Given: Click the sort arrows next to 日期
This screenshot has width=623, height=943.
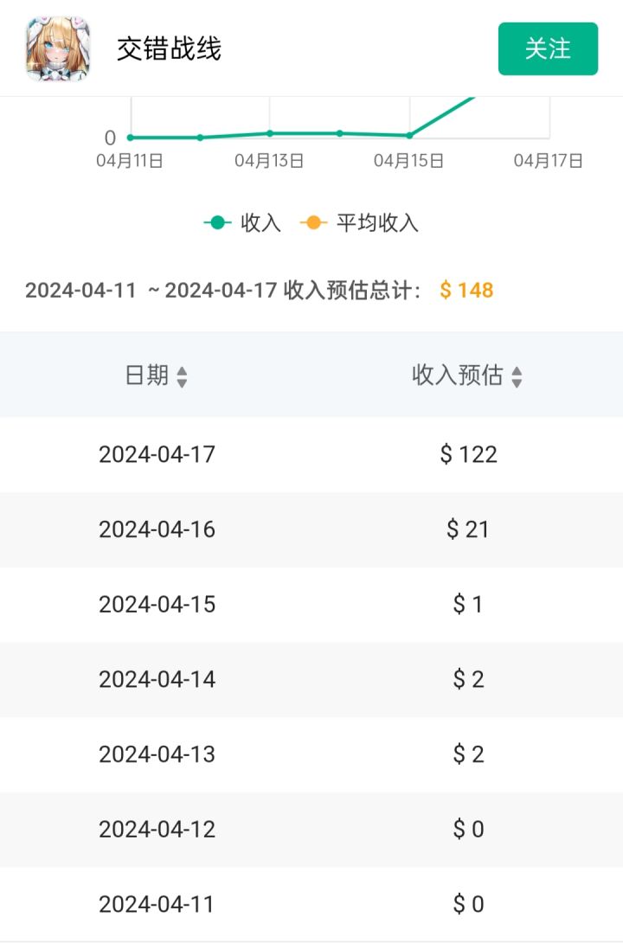Looking at the screenshot, I should [183, 377].
